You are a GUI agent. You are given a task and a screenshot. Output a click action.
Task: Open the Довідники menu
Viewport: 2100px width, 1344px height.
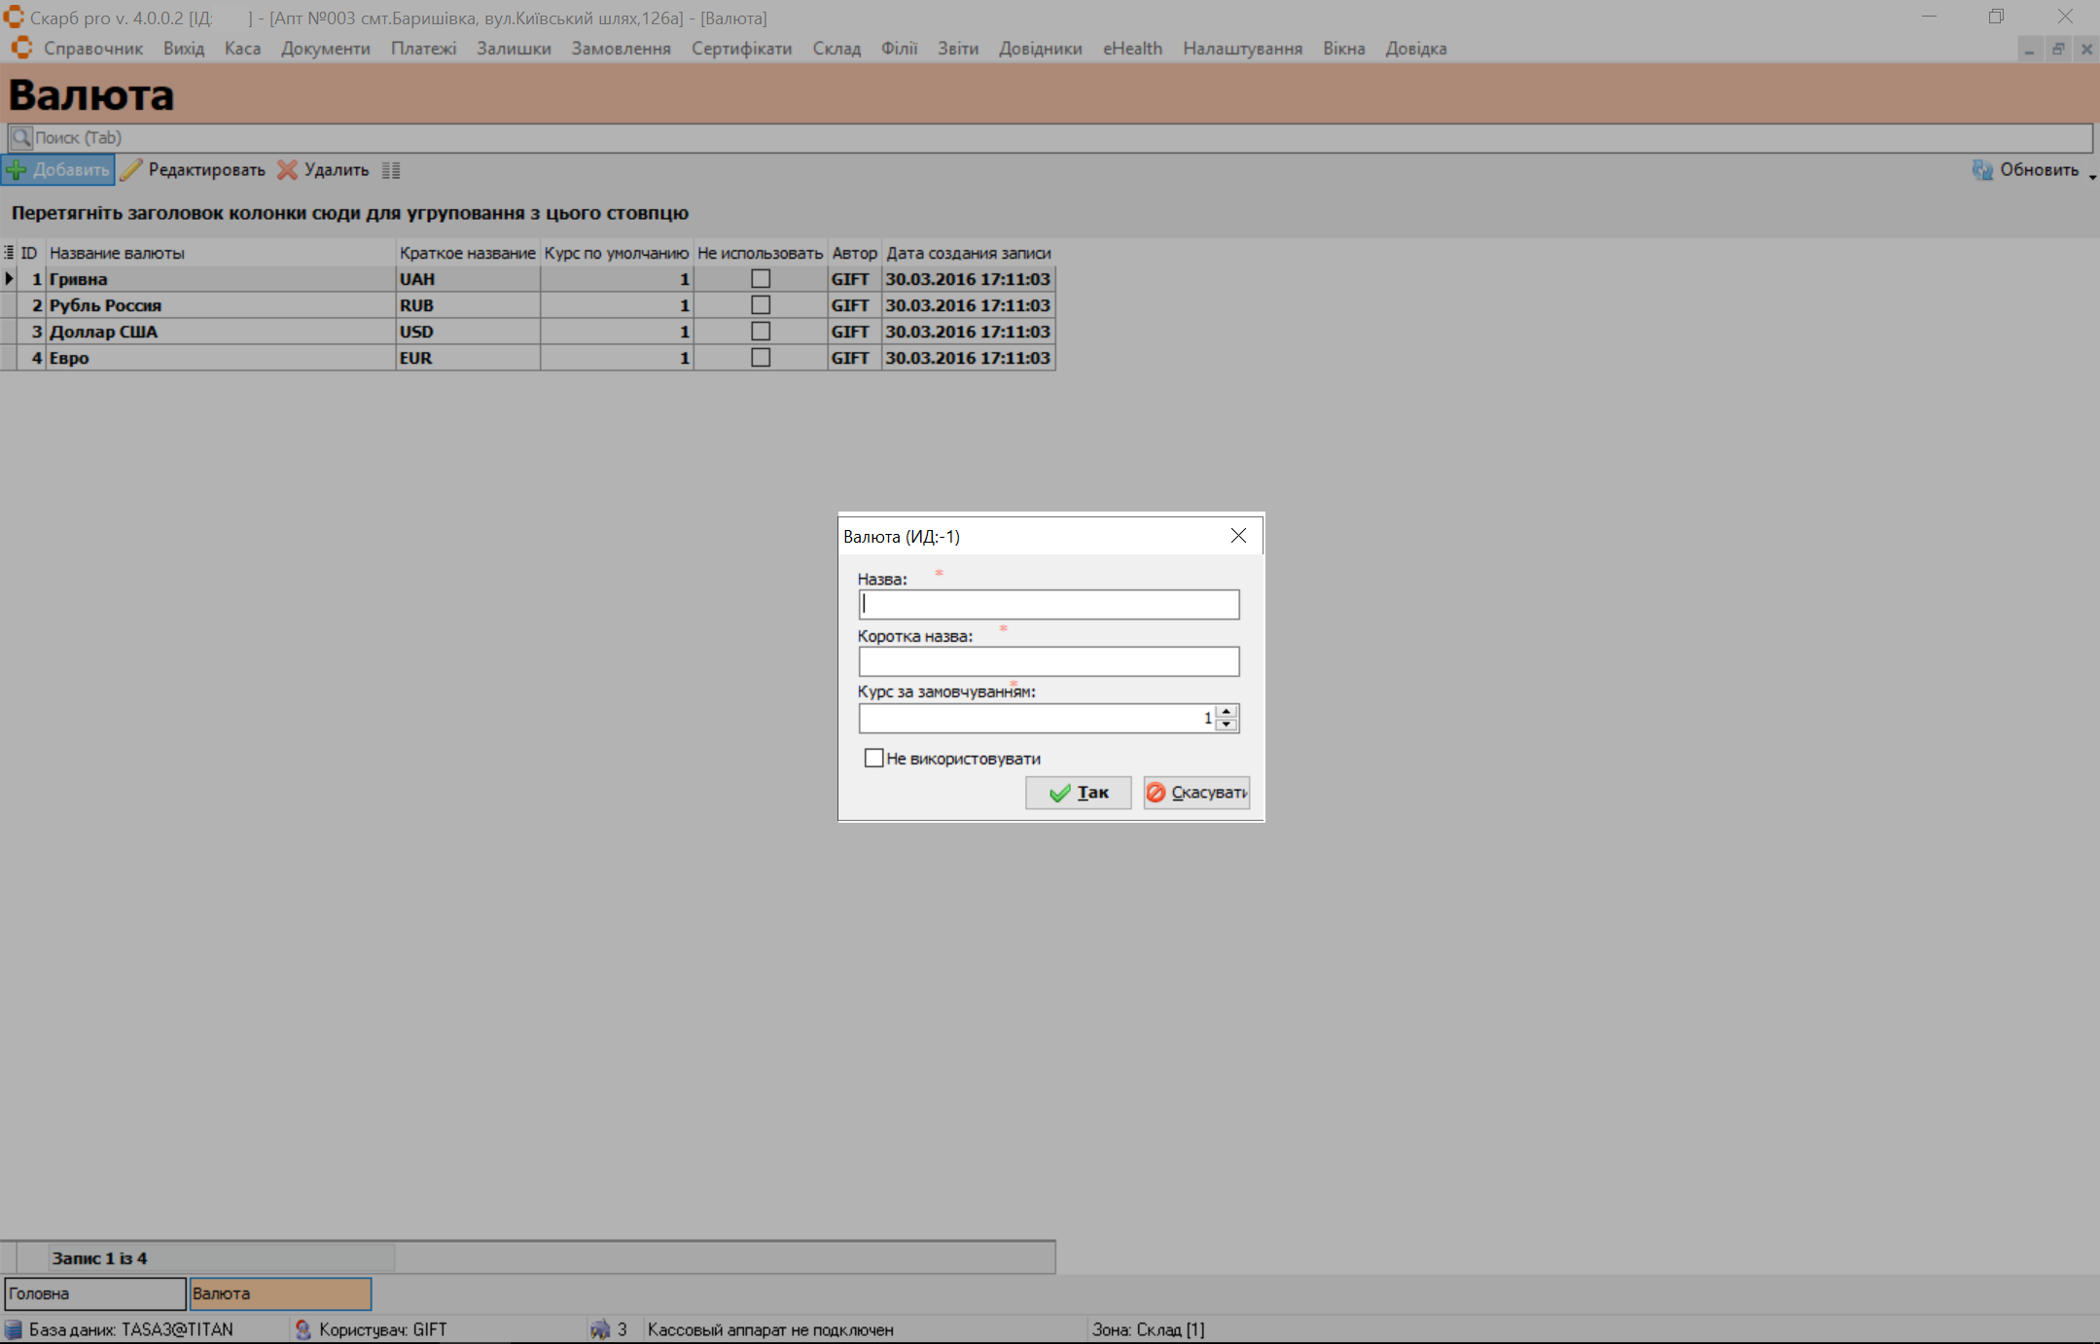1040,49
